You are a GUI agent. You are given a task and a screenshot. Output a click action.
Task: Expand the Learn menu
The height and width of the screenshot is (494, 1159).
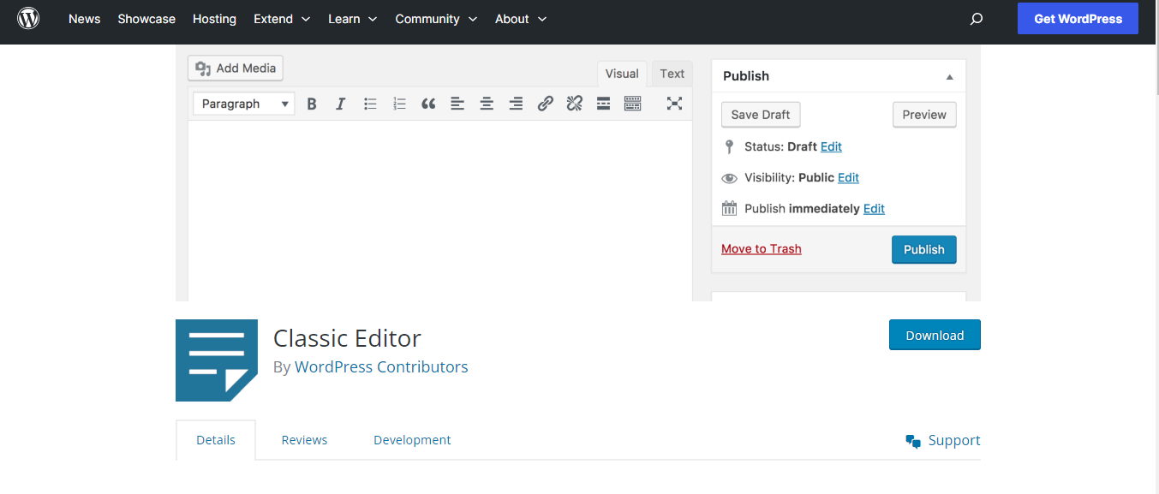[x=353, y=19]
